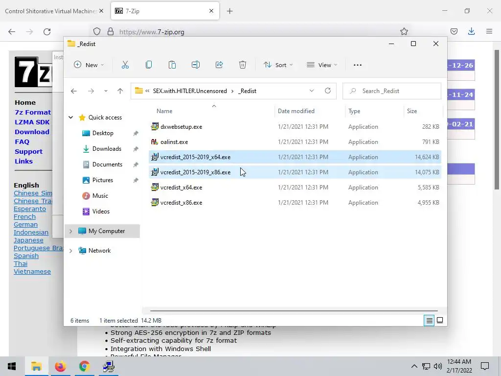The width and height of the screenshot is (501, 376).
Task: Expand My Computer tree node
Action: (70, 231)
